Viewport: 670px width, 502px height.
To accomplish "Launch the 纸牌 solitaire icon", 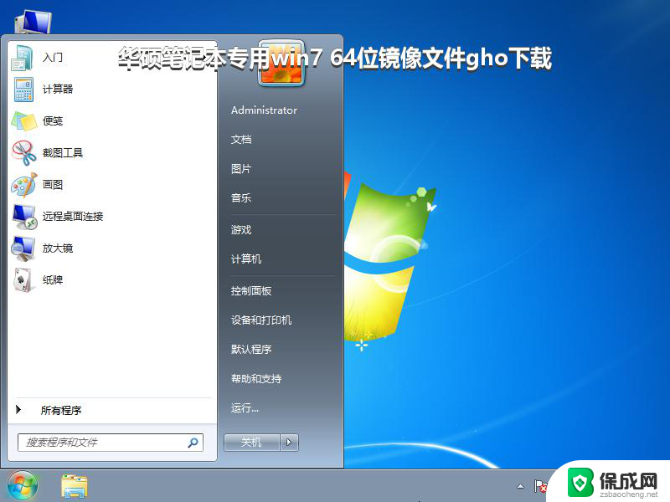I will [23, 280].
